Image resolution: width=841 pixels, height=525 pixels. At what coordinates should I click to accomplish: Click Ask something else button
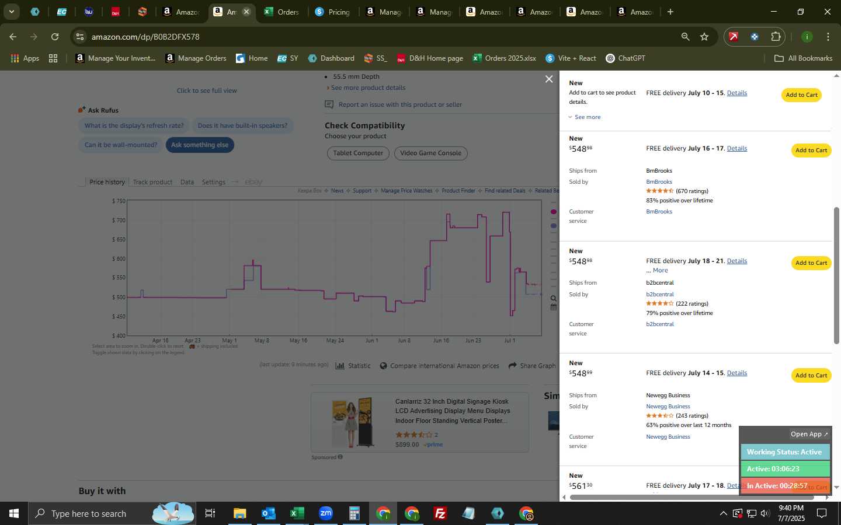200,145
